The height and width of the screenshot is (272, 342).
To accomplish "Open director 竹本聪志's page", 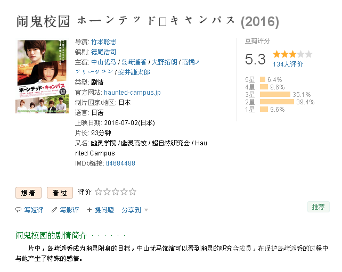I will tap(103, 42).
